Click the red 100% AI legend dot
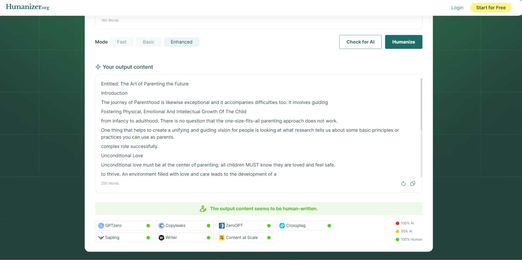The width and height of the screenshot is (522, 260). tap(397, 223)
